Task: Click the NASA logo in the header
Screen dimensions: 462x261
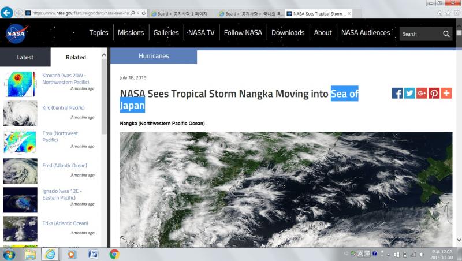Action: pos(17,33)
